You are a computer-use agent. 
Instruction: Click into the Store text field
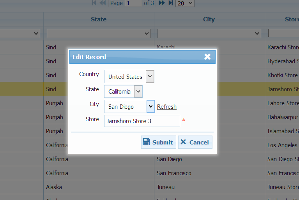click(x=142, y=121)
